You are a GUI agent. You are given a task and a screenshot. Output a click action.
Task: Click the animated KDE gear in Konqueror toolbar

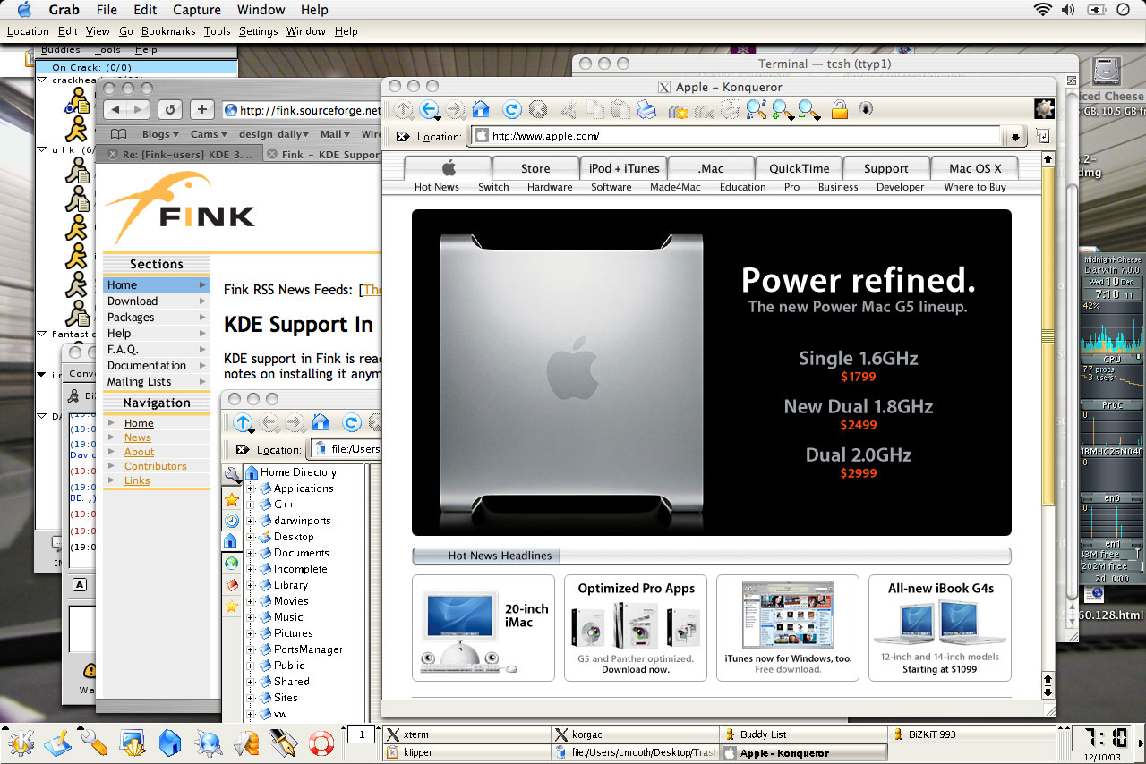click(x=1044, y=109)
